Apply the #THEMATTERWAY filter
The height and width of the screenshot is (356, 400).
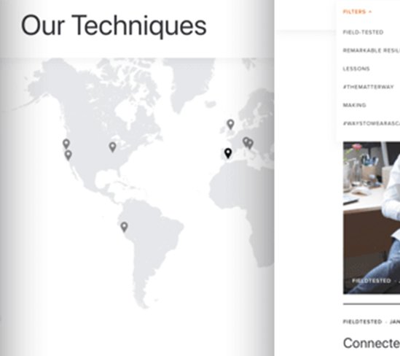click(369, 87)
